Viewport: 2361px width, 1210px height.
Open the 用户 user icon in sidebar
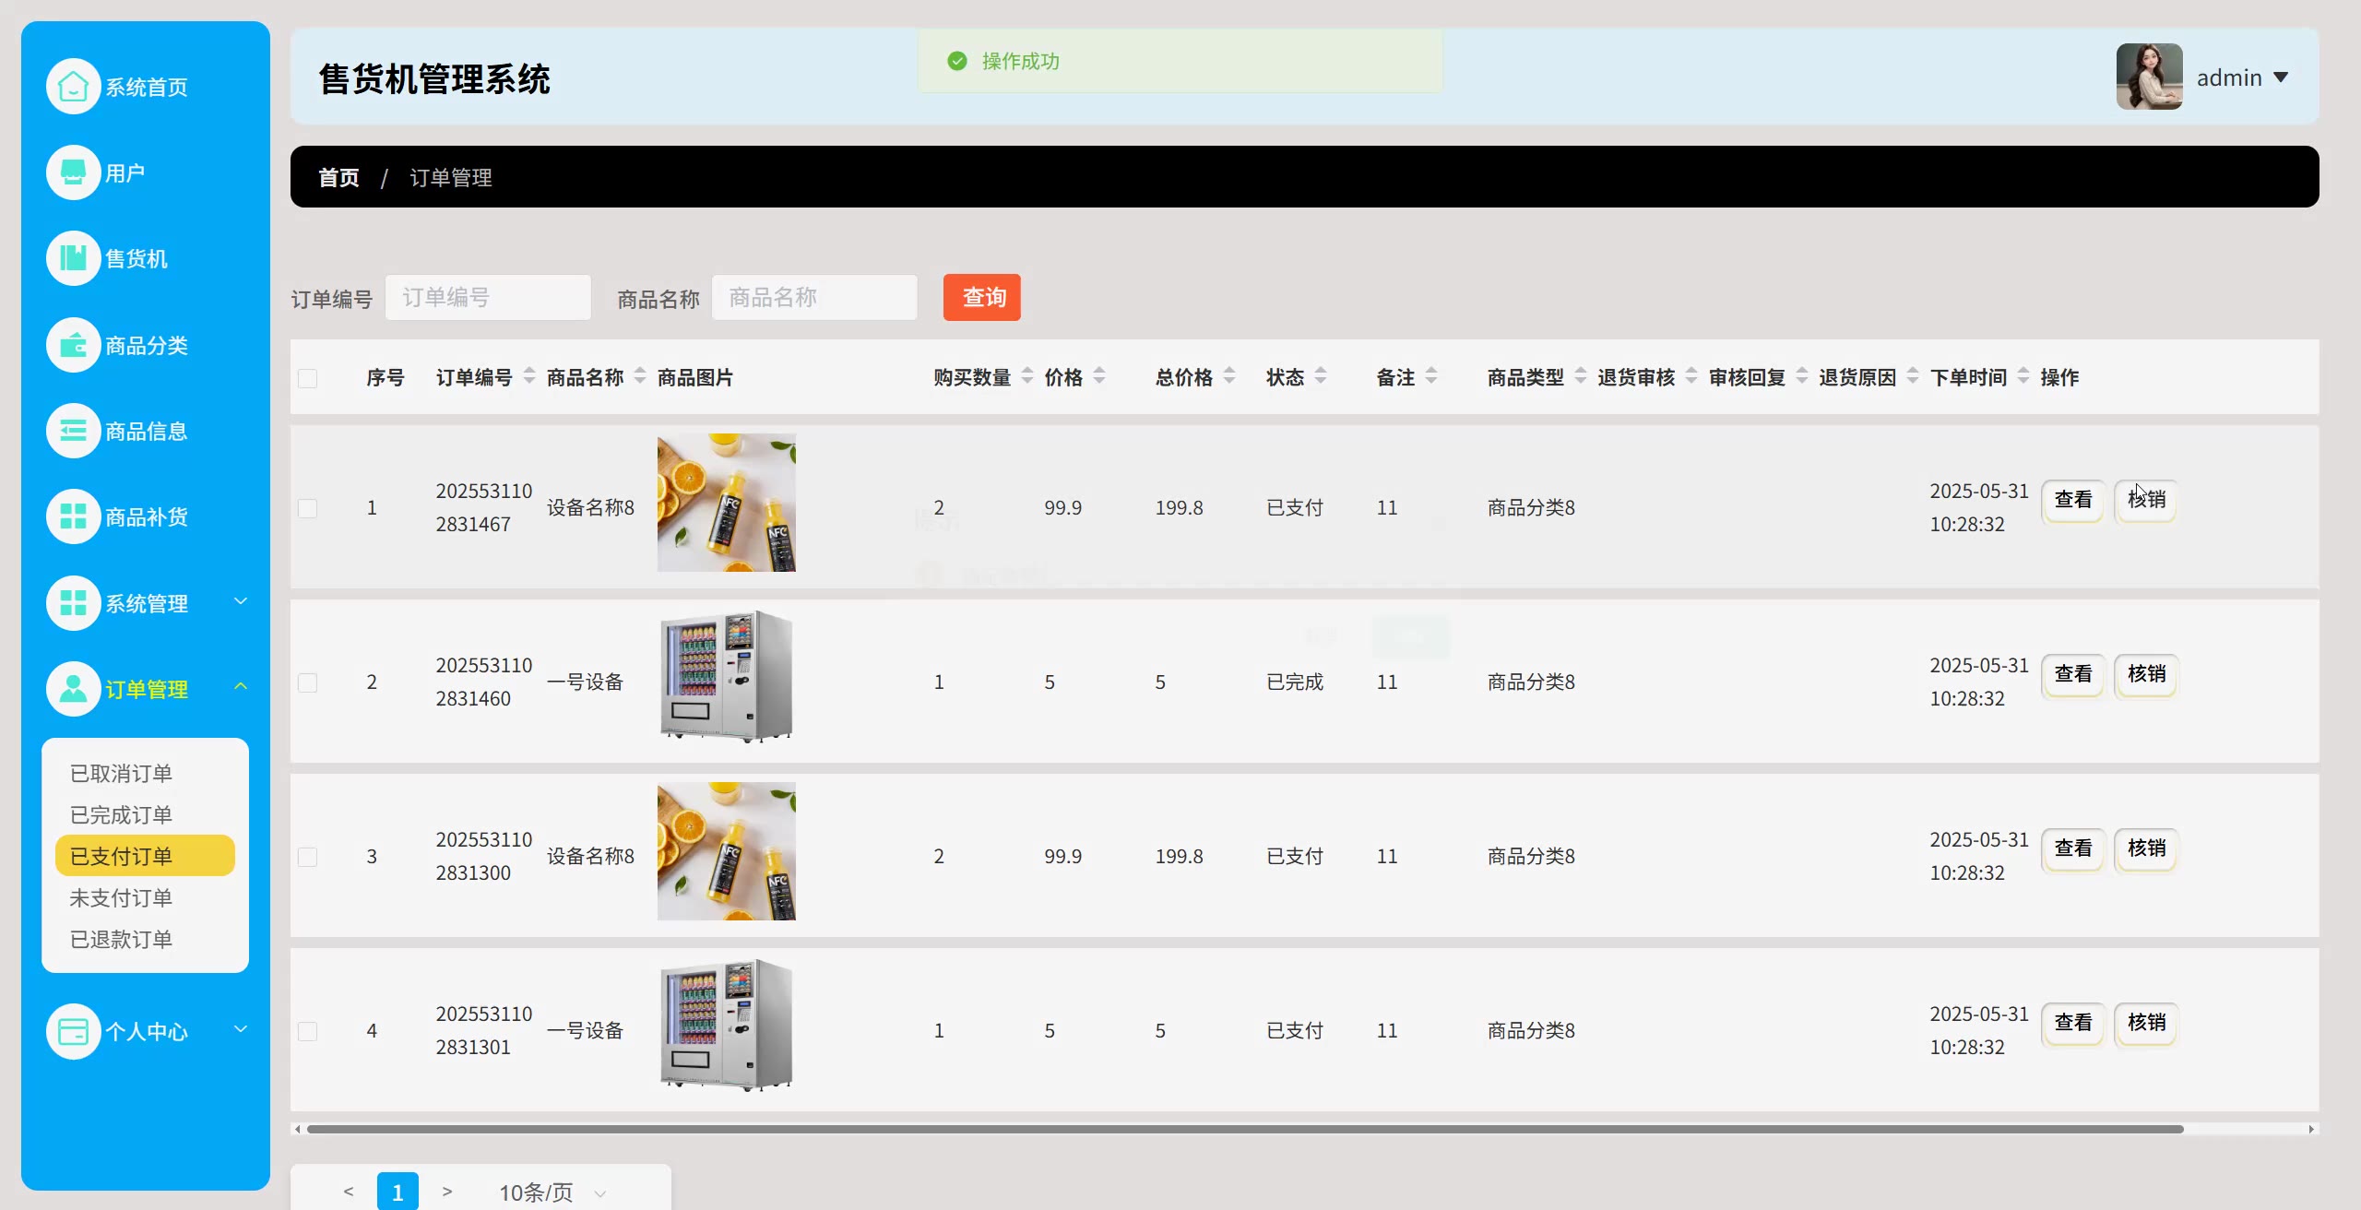(x=73, y=172)
